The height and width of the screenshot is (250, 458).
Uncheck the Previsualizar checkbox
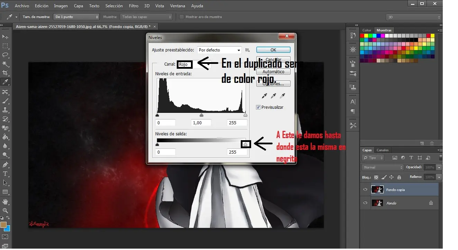(x=258, y=107)
